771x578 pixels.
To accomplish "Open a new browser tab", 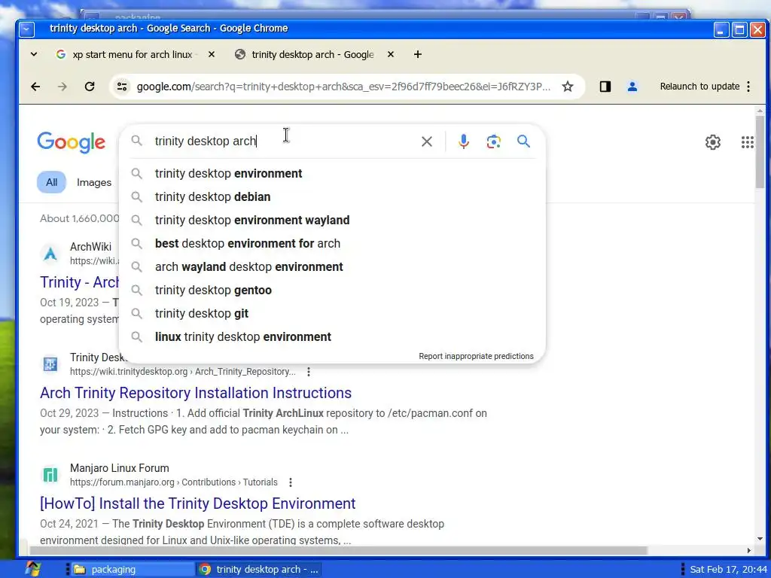I will pyautogui.click(x=417, y=54).
